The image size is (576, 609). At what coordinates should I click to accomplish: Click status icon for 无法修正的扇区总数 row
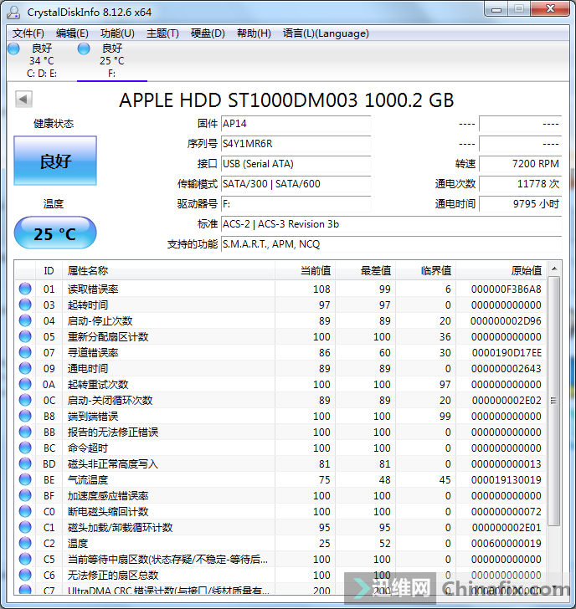pos(25,576)
